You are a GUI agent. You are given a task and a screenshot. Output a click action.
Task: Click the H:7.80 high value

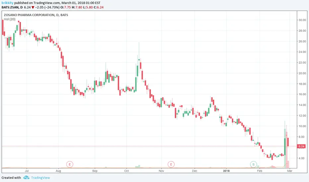click(77, 7)
